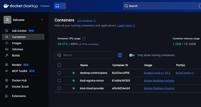Click the Image column header
Image resolution: width=201 pixels, height=107 pixels.
(148, 65)
